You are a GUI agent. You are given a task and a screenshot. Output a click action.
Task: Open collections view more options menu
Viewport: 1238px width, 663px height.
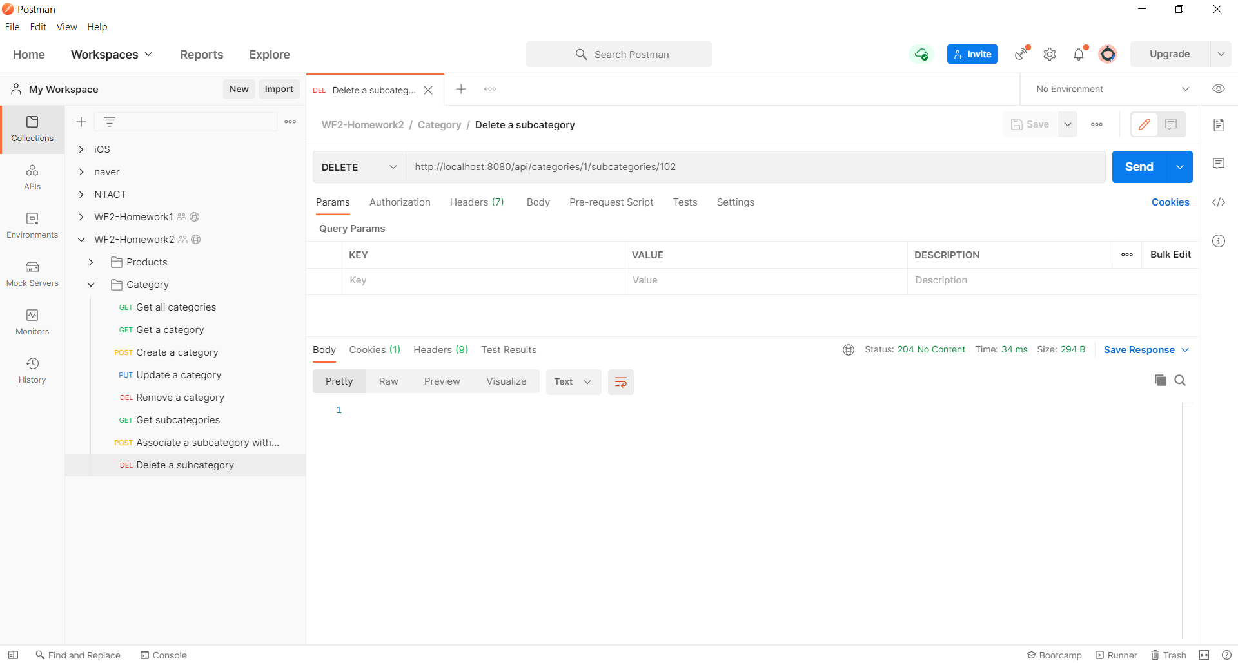click(290, 122)
